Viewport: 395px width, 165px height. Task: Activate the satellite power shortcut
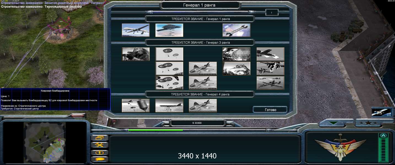click(x=381, y=112)
